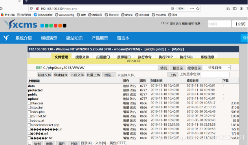Click the 新建文件 button

(x=44, y=75)
